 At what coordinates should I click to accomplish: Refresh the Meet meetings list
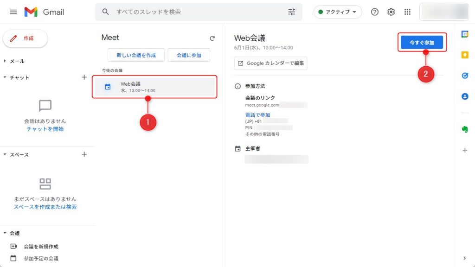point(212,38)
